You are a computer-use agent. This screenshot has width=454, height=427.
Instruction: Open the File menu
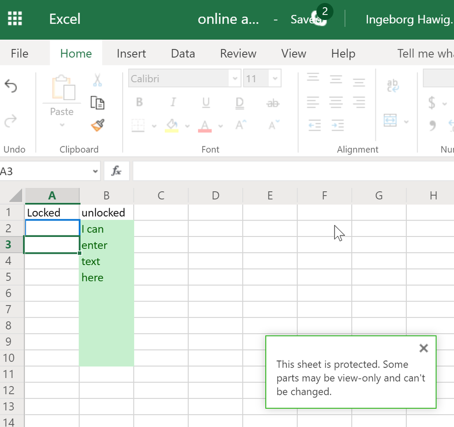coord(20,54)
